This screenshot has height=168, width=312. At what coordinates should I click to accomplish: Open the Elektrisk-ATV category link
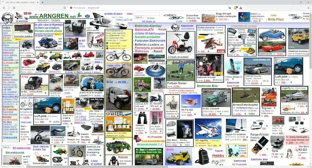[x=144, y=29]
